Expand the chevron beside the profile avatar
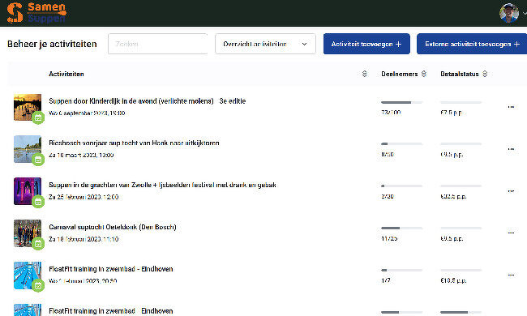This screenshot has width=527, height=316. [x=525, y=13]
